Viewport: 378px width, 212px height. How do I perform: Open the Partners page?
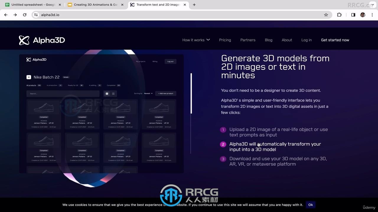point(248,40)
